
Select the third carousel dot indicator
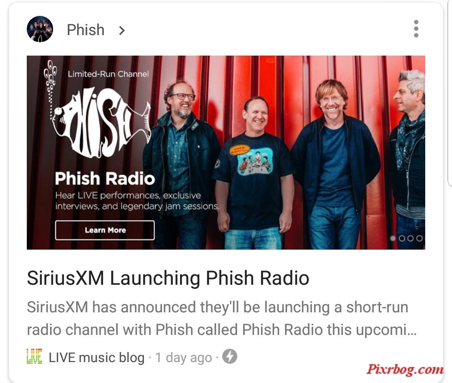click(411, 238)
